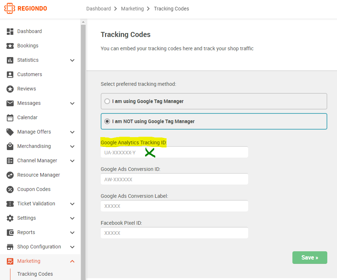Click the Calendar icon in sidebar
Image resolution: width=337 pixels, height=280 pixels.
coord(10,118)
